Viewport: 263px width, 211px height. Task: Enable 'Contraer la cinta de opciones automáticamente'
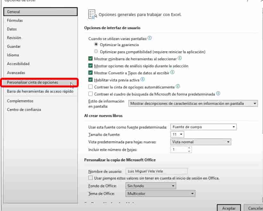(x=91, y=87)
